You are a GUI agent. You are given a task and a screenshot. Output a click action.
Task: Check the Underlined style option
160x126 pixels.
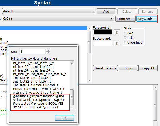pos(125,43)
